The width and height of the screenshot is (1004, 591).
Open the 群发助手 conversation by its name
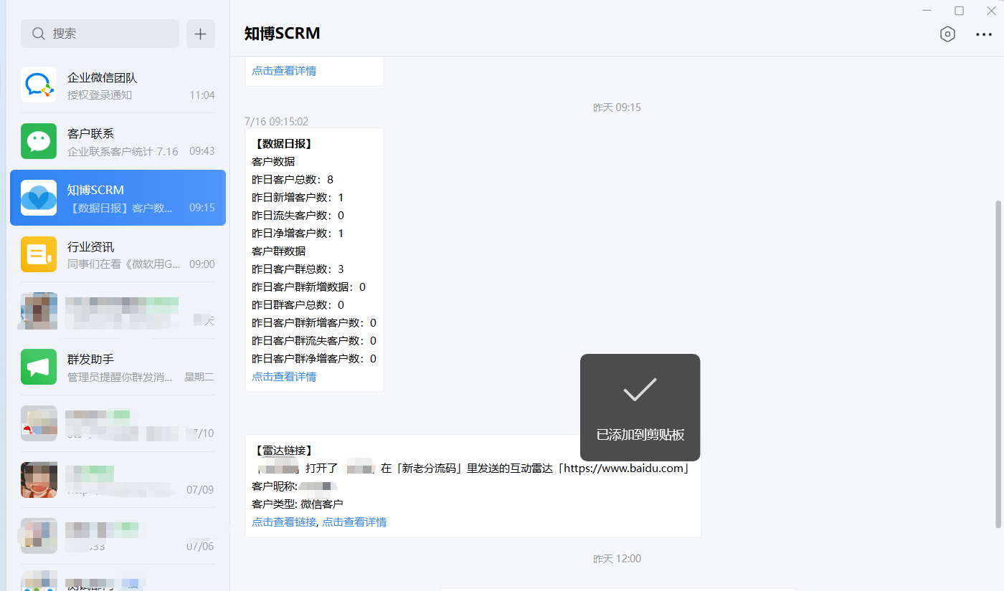point(90,359)
